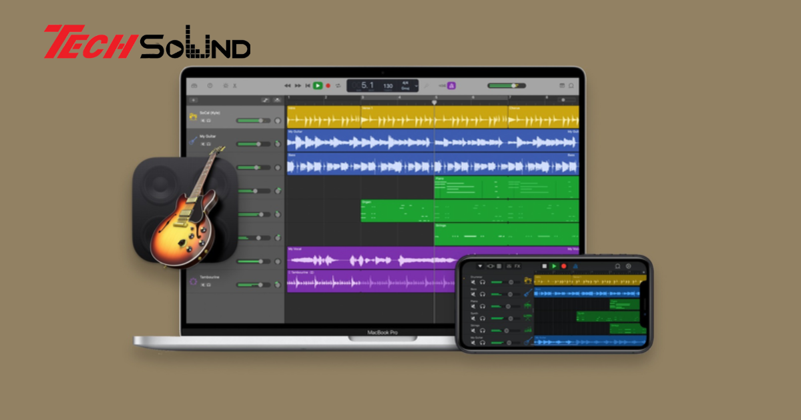Open the Library icon in the MacBook toolbar
Screen dimensions: 801x420
click(x=193, y=86)
